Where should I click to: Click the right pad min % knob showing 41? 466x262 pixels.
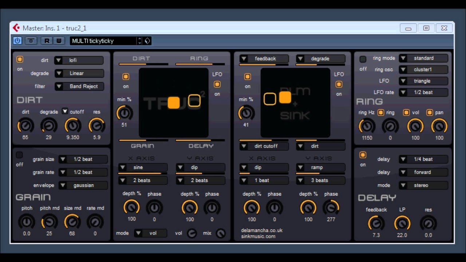click(x=246, y=114)
